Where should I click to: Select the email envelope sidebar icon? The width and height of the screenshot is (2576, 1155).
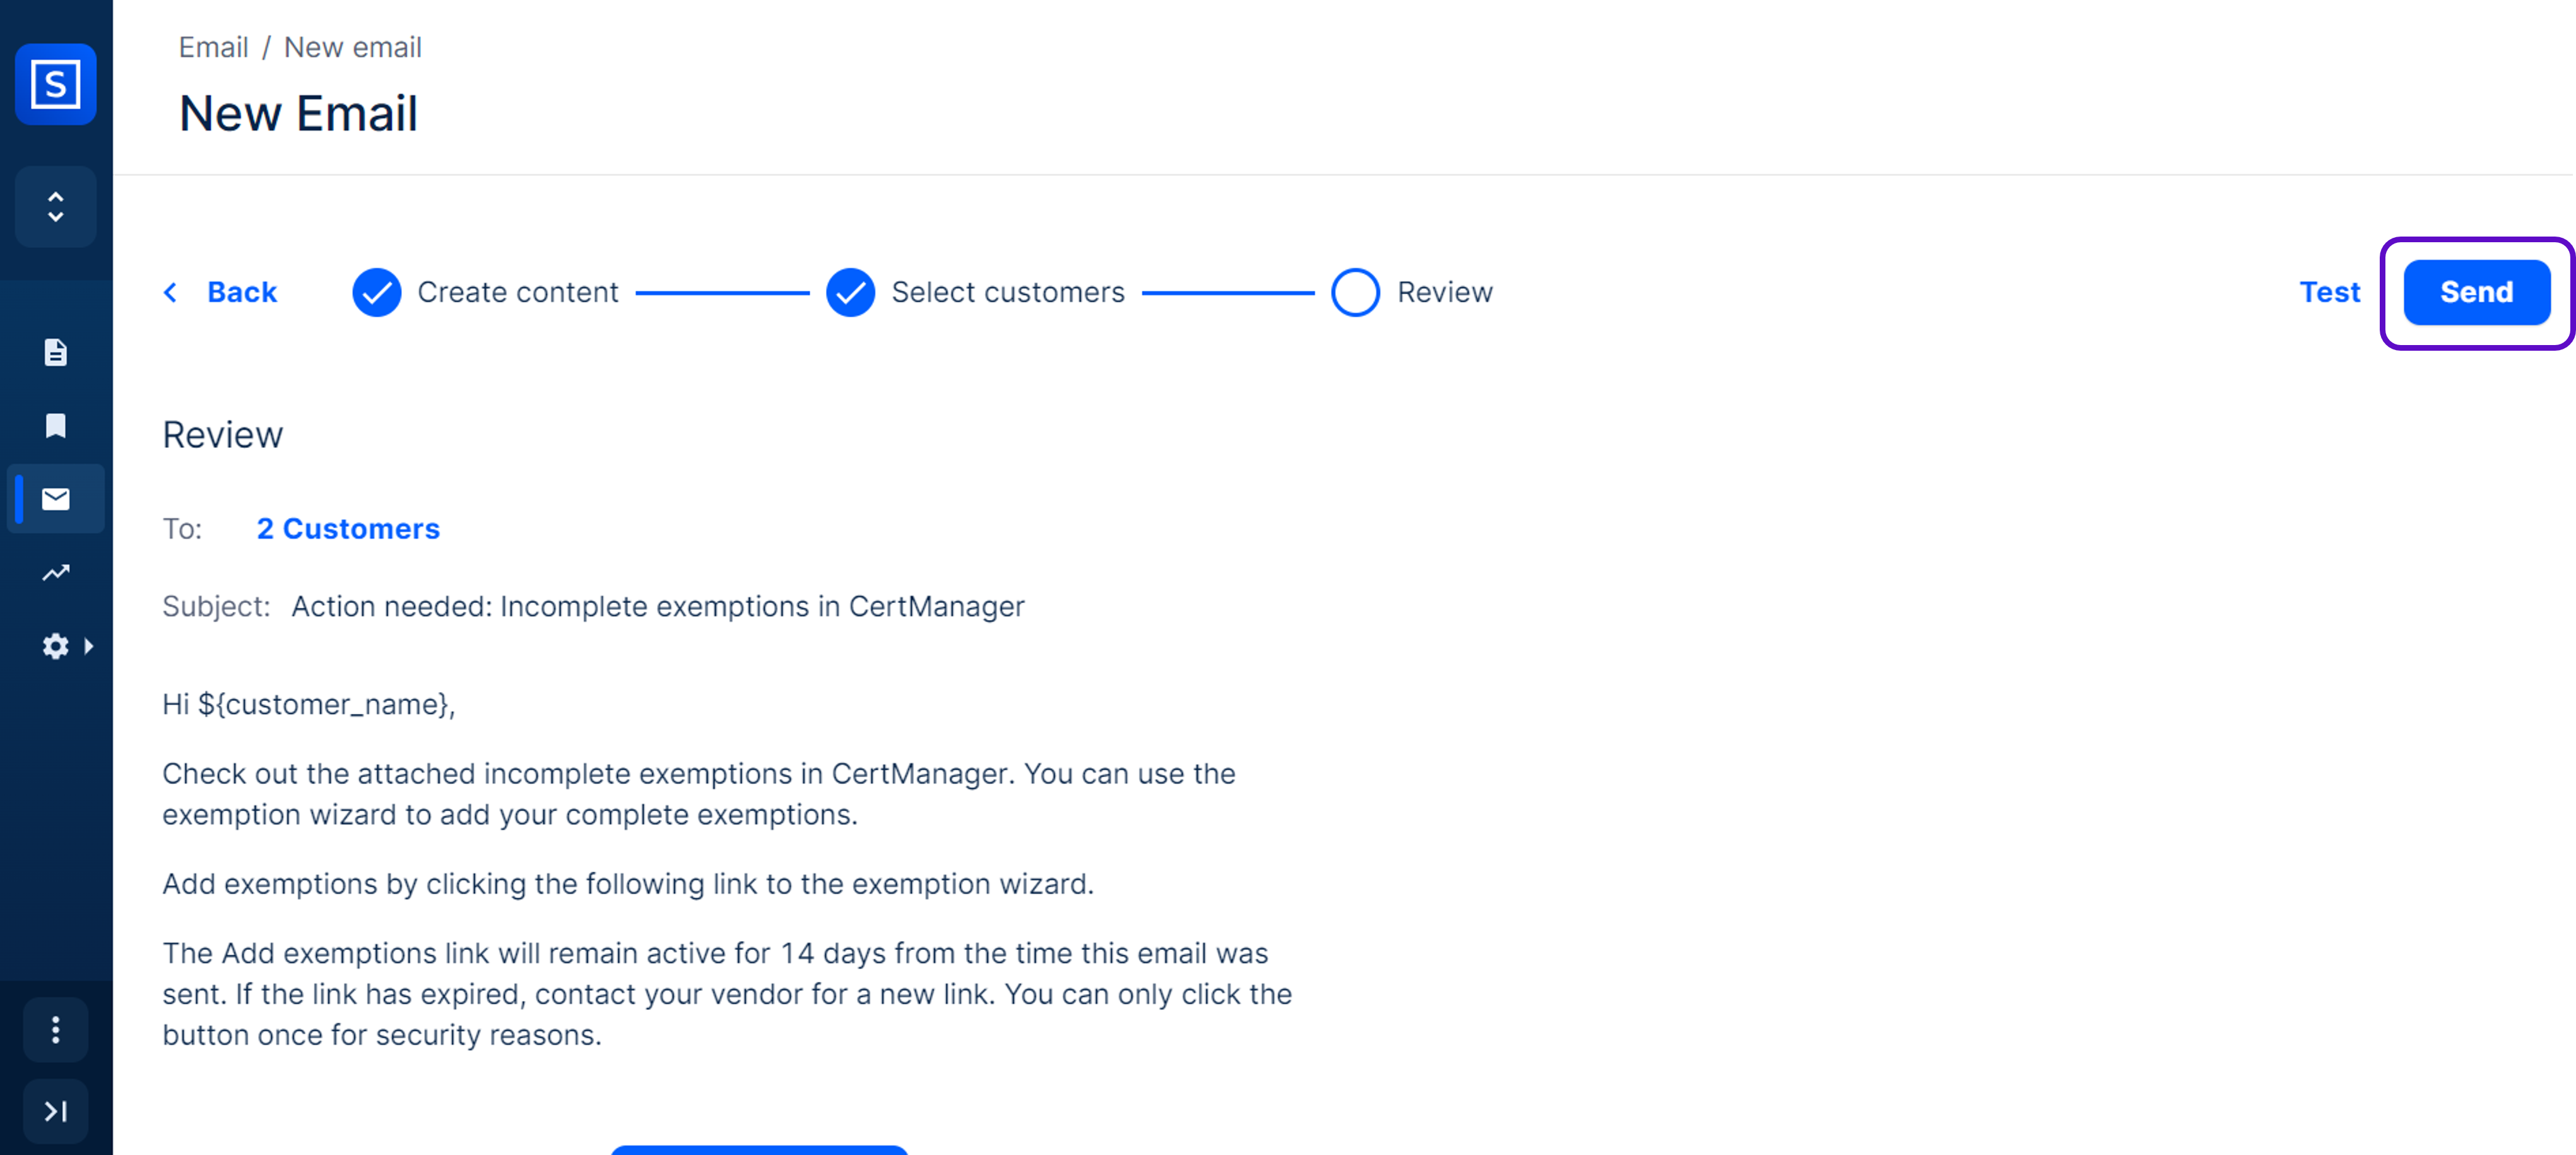pyautogui.click(x=55, y=499)
